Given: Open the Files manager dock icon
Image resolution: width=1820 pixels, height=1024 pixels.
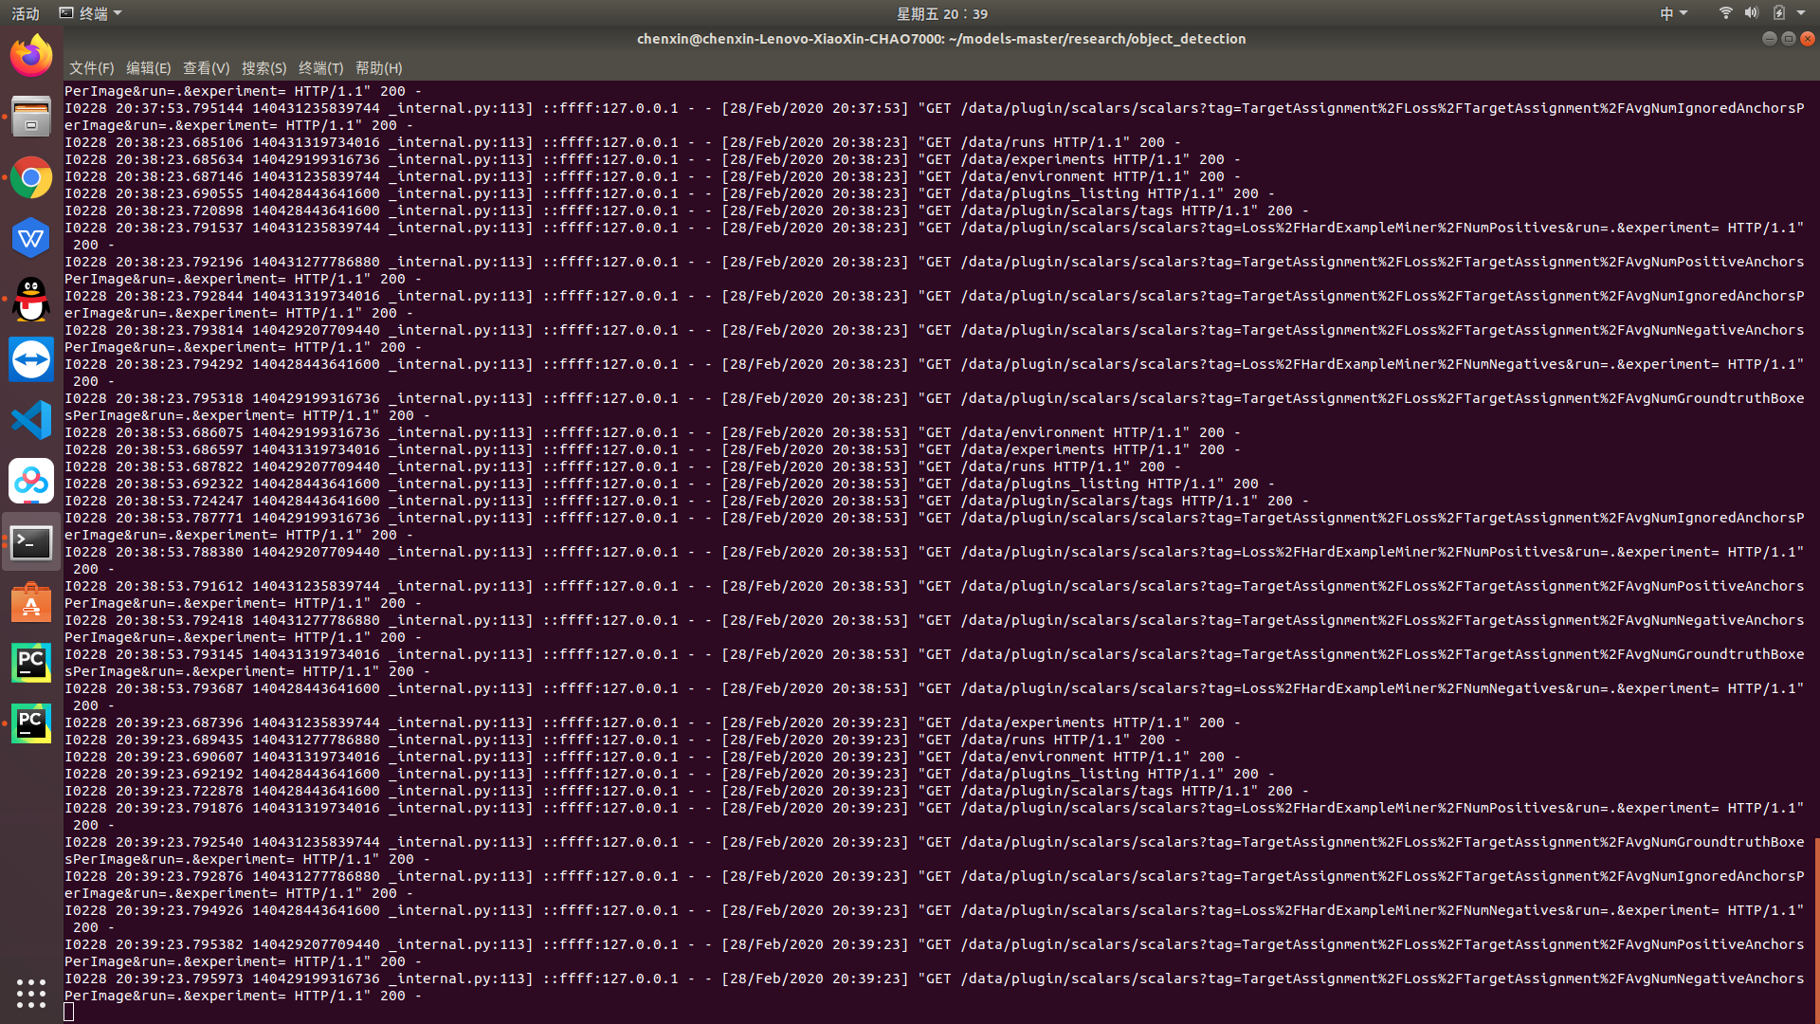Looking at the screenshot, I should (31, 118).
